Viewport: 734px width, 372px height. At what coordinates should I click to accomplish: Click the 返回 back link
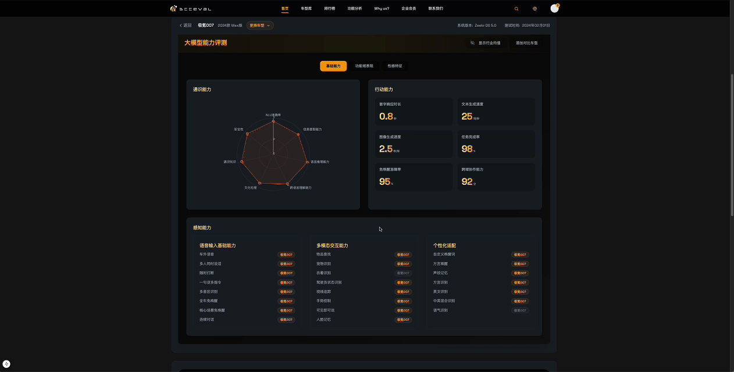pyautogui.click(x=186, y=26)
